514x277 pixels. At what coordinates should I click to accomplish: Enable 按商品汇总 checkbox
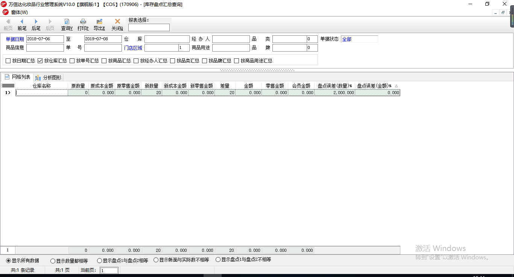[104, 61]
